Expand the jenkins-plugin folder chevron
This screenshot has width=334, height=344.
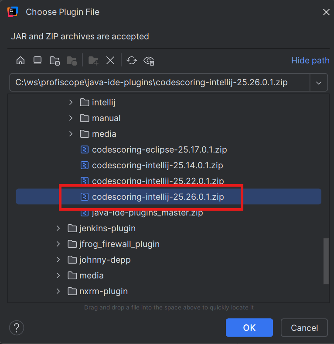[58, 228]
